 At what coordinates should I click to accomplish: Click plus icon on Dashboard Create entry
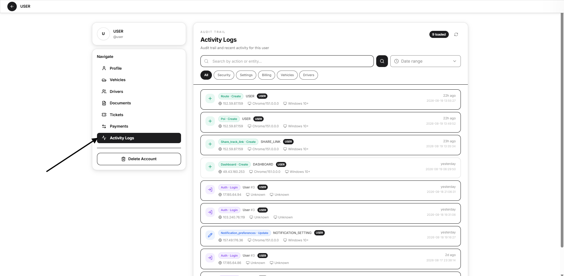210,167
